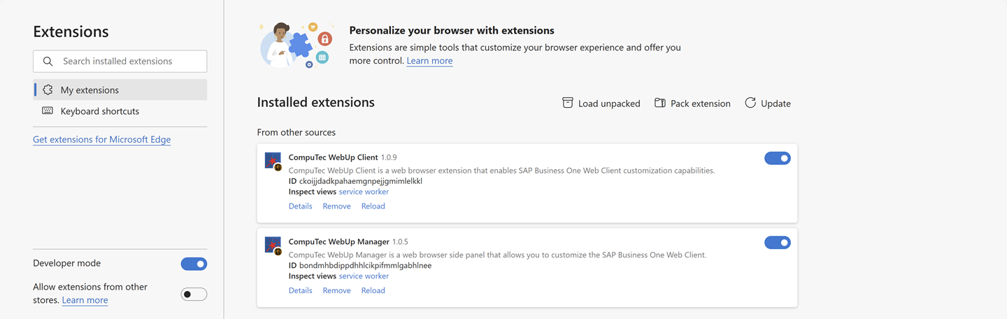Click the Extensions page heading

coord(71,31)
